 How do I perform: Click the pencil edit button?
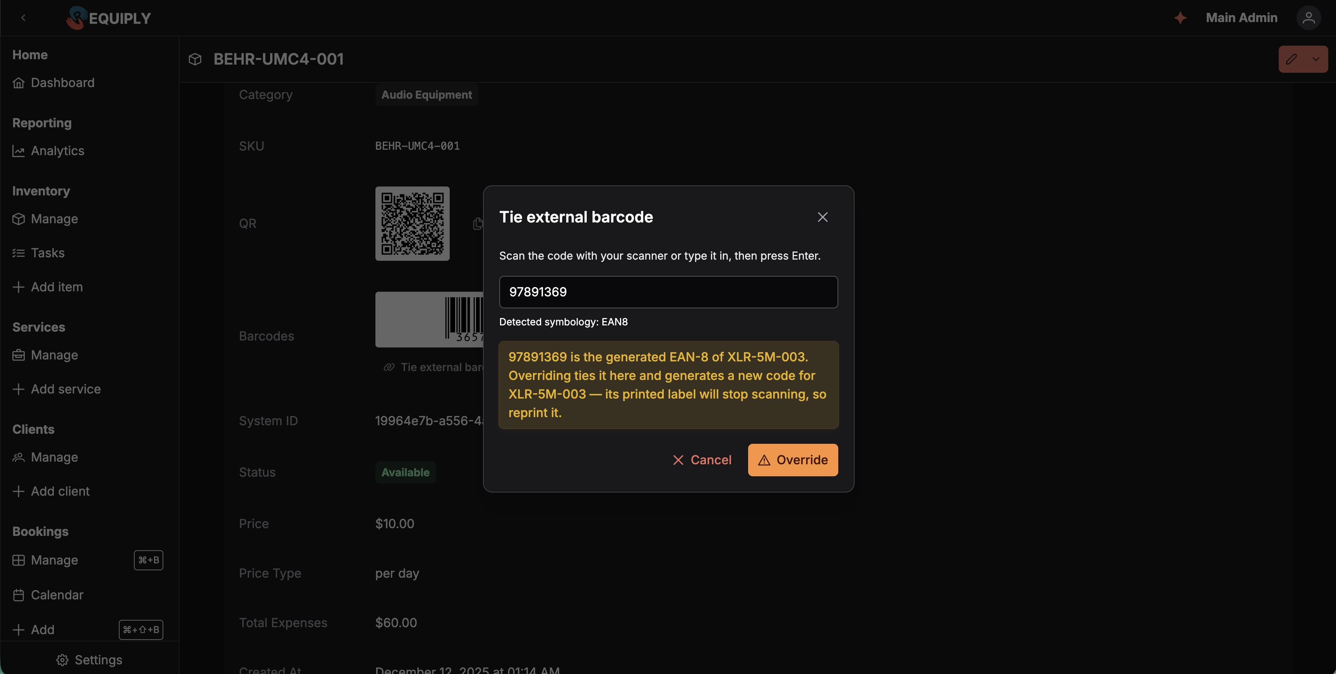(1291, 59)
